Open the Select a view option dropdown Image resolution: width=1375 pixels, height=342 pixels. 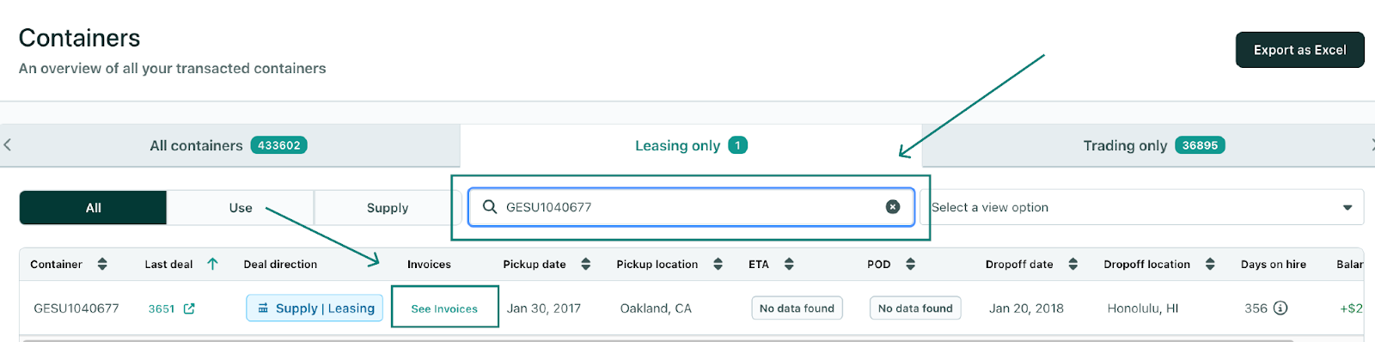[1142, 207]
